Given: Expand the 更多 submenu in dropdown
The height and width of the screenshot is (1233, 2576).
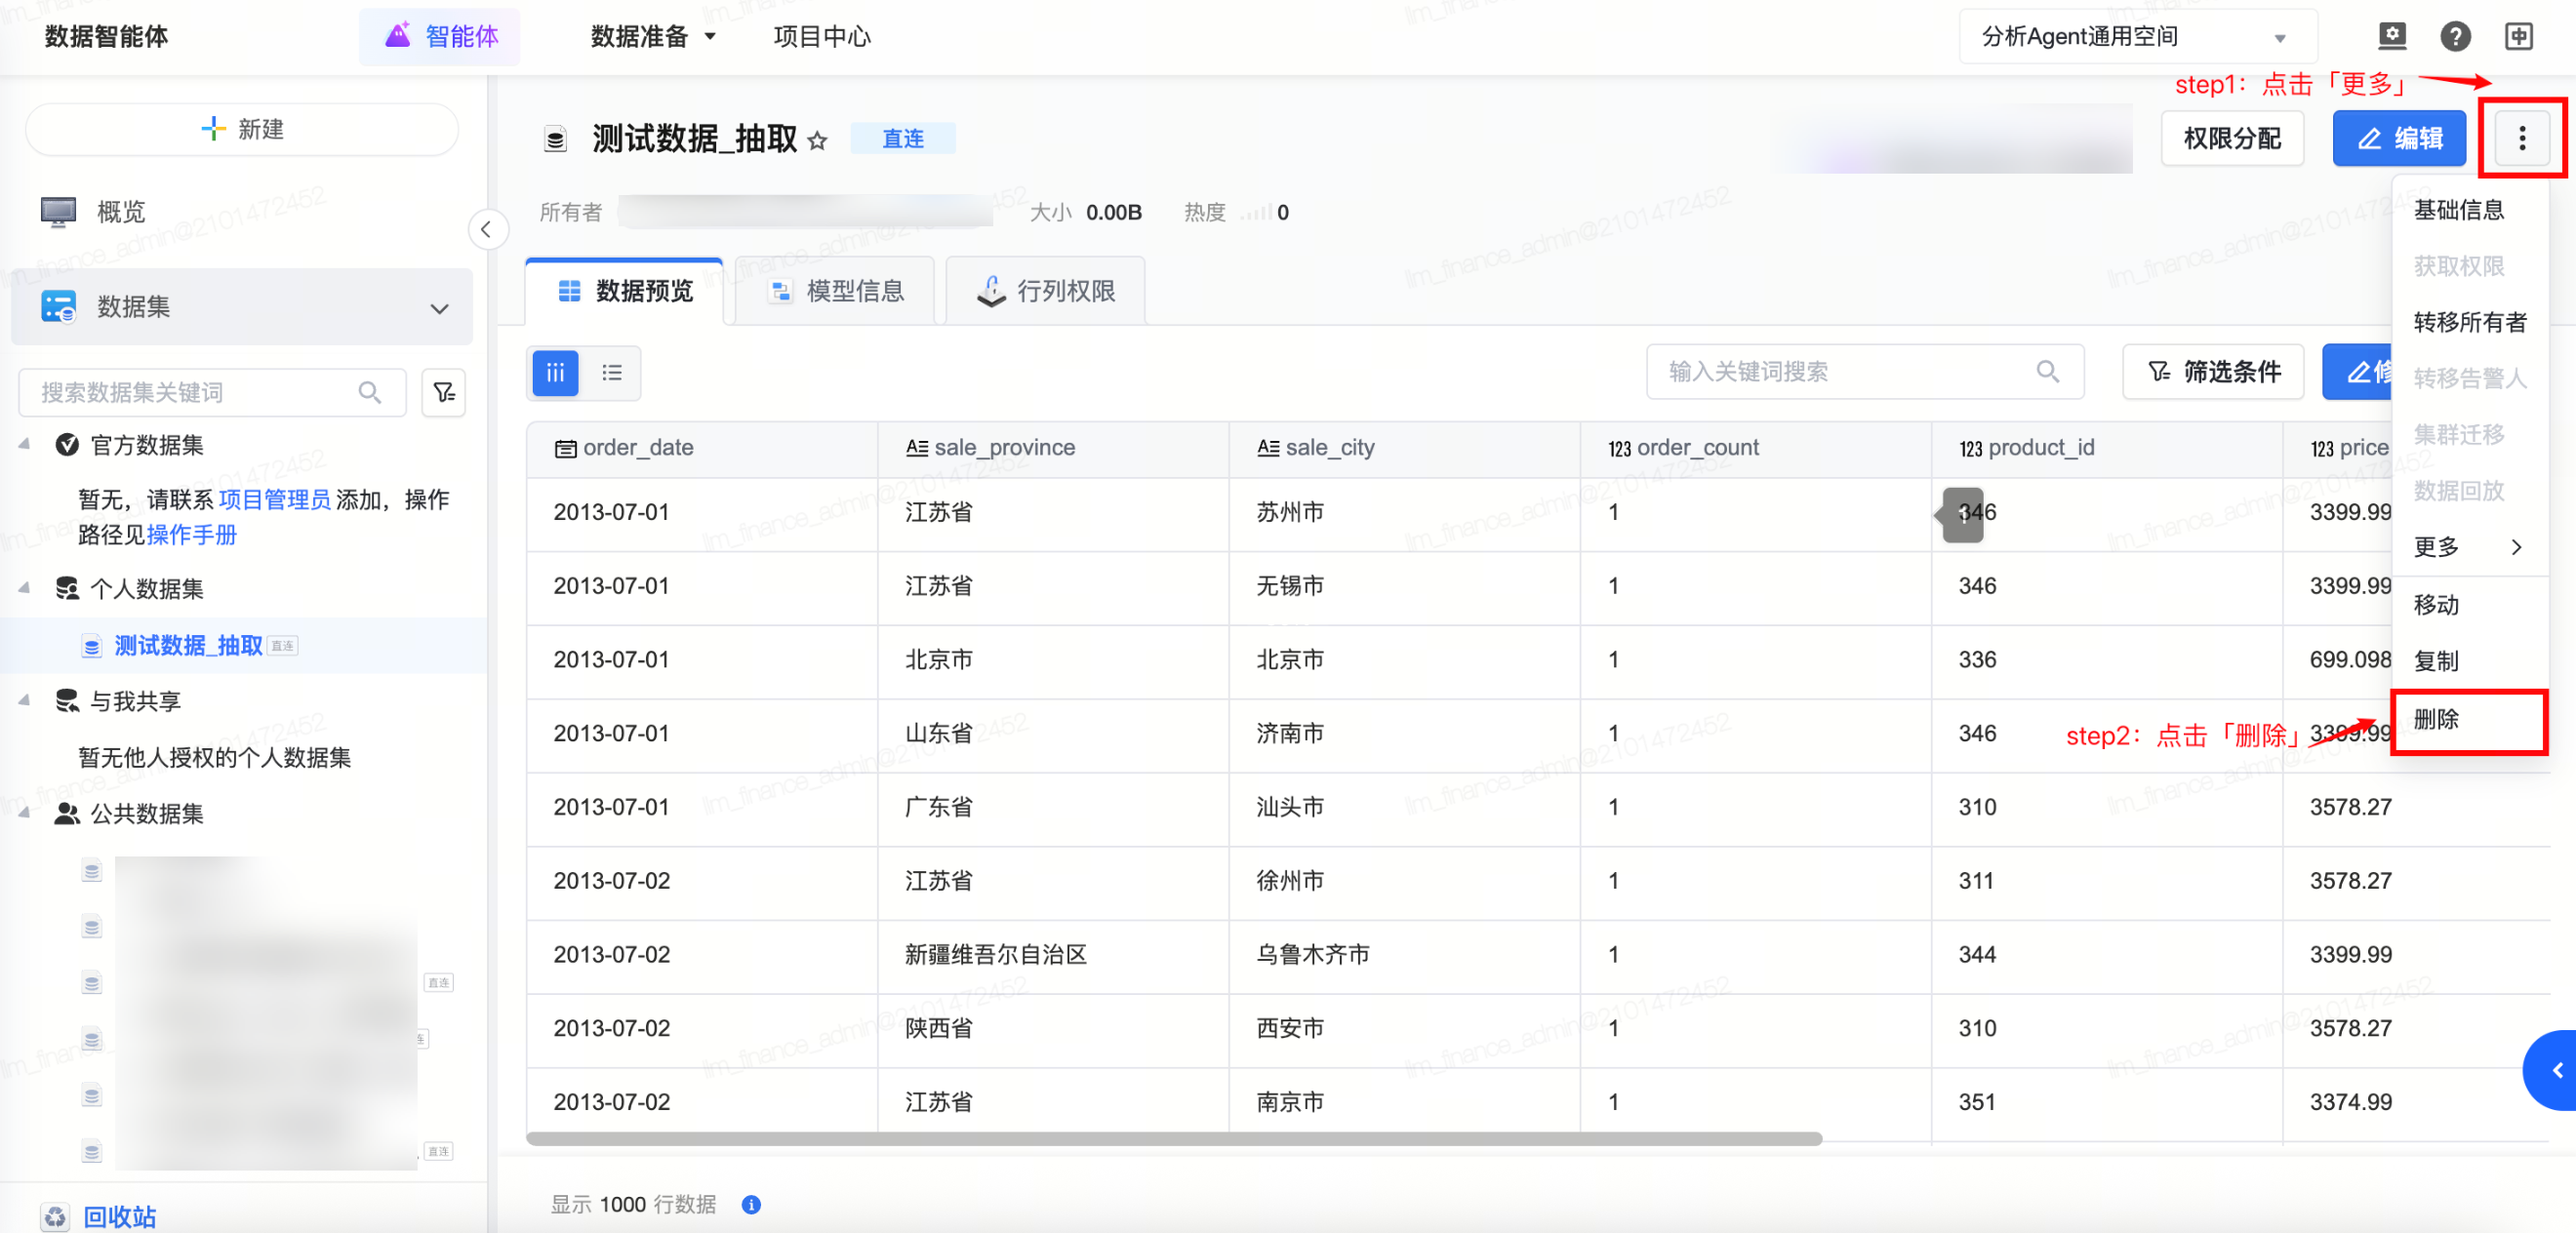Looking at the screenshot, I should (x=2466, y=547).
